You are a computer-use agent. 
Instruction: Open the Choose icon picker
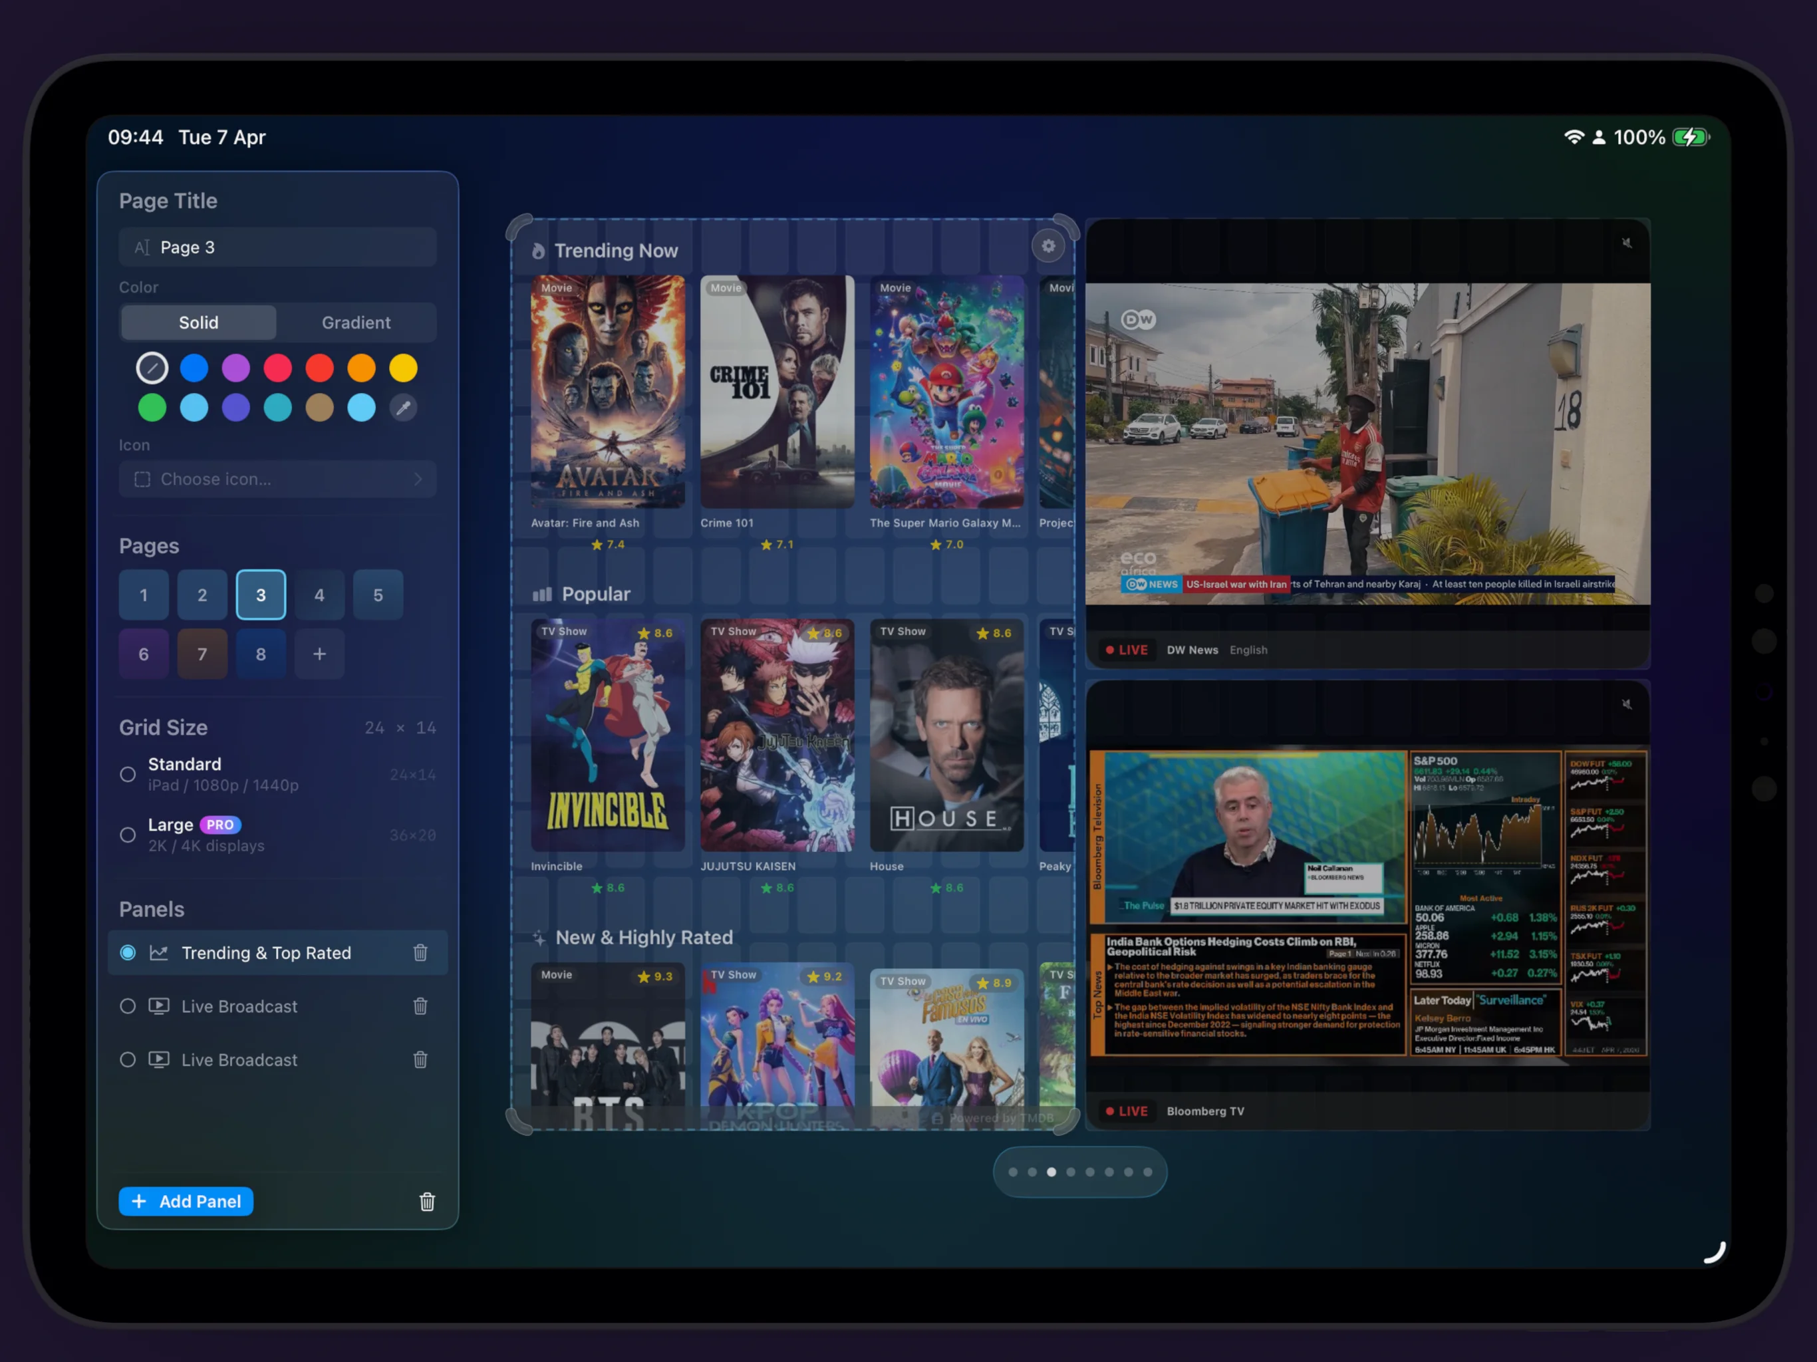(x=277, y=479)
